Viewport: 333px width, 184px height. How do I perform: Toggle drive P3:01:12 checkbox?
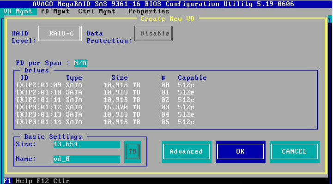pos(22,107)
